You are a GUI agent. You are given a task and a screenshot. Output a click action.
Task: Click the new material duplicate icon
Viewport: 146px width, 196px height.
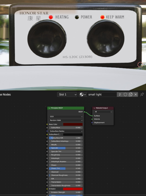pos(131,95)
